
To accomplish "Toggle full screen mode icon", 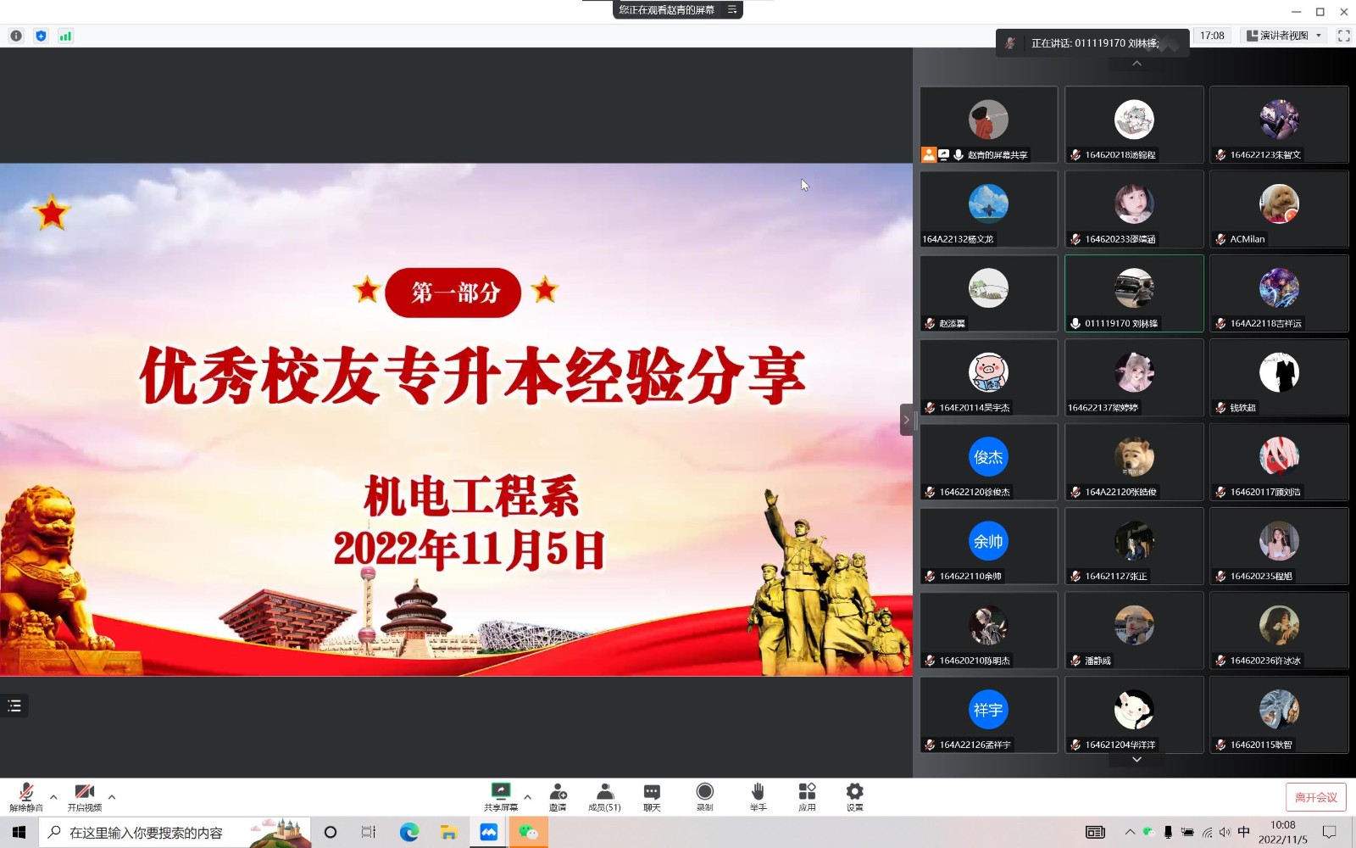I will click(1343, 36).
